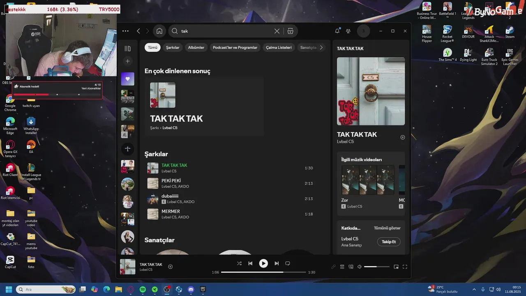Skip to the previous track
Screen dimensions: 526x296
point(250,264)
